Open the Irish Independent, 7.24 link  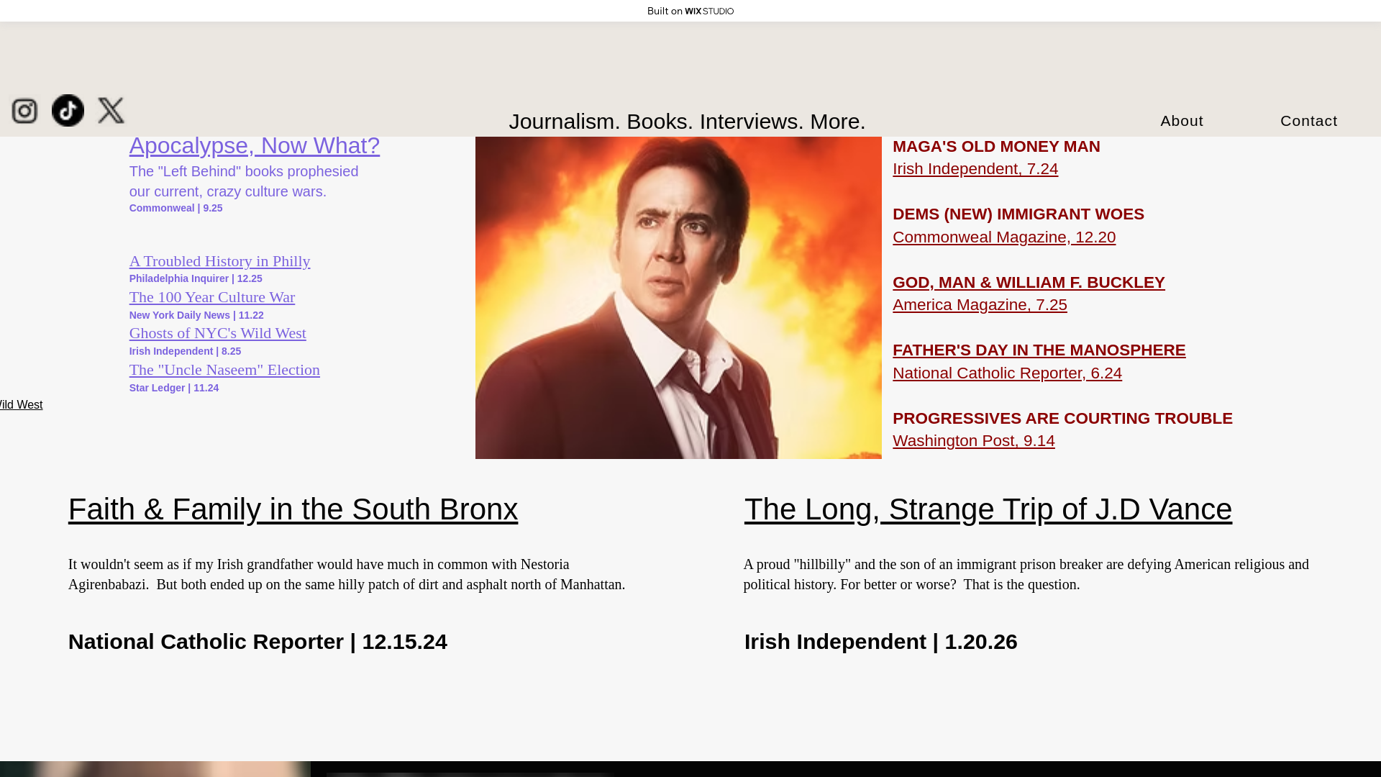(975, 169)
